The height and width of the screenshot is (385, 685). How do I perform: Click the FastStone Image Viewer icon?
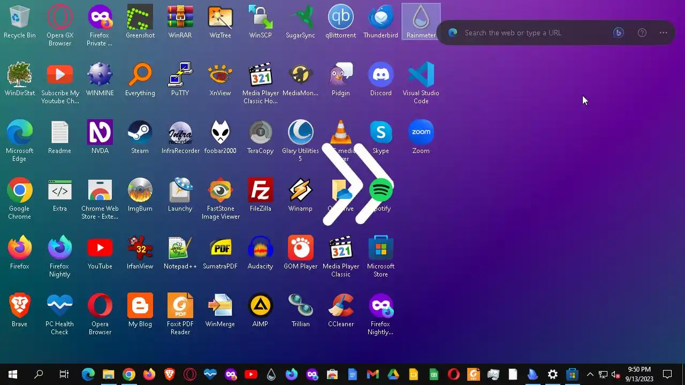[x=220, y=199]
